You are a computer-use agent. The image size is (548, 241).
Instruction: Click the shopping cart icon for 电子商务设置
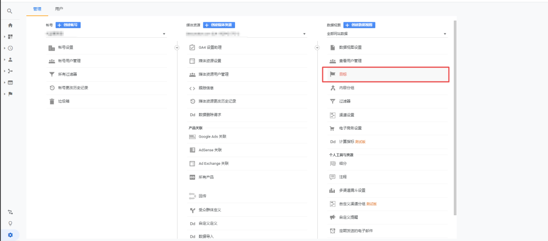click(332, 128)
